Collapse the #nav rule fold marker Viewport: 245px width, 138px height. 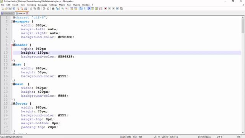[x=12, y=64]
